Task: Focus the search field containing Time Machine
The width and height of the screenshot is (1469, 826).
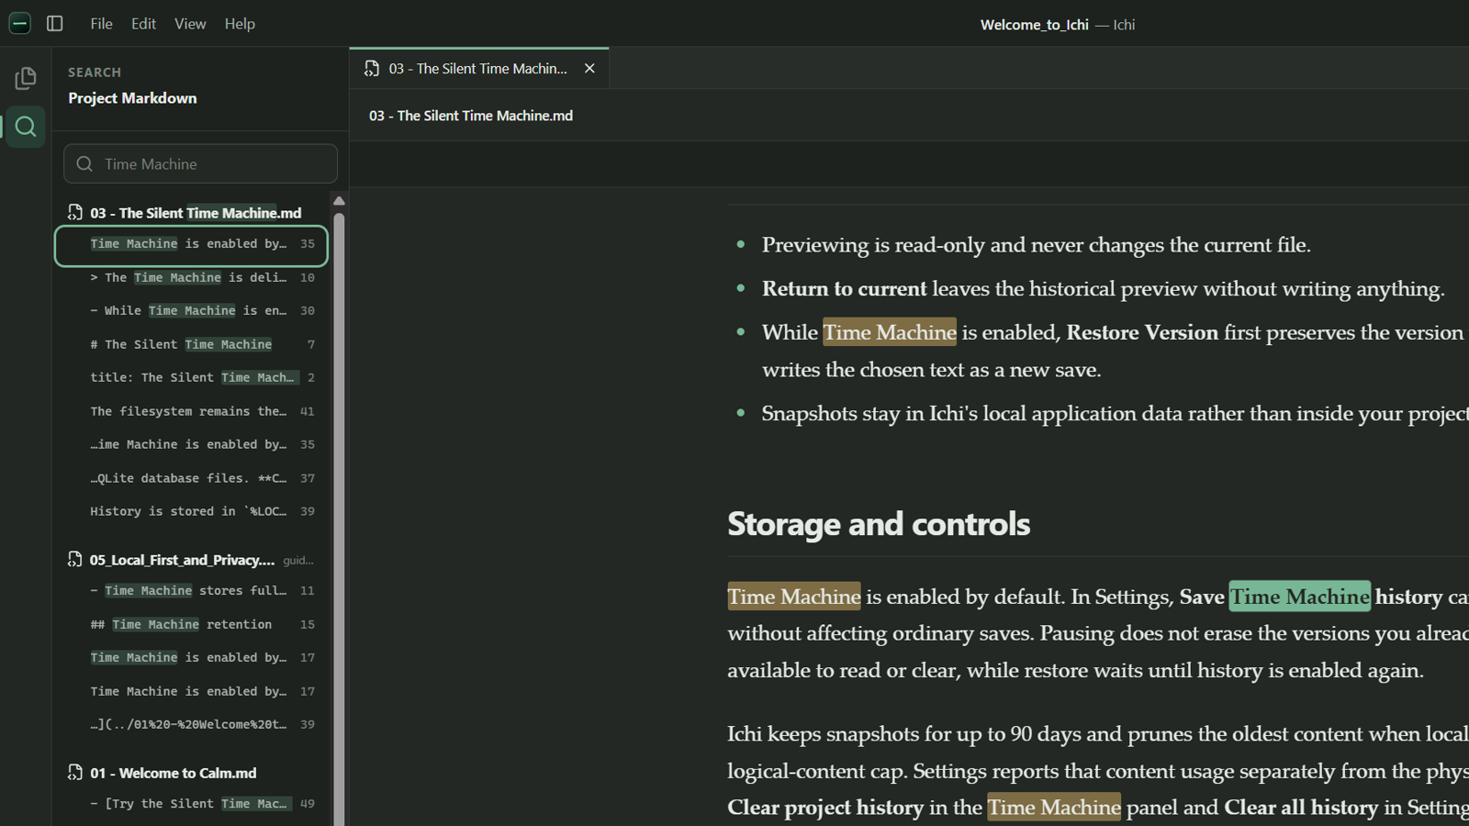Action: pyautogui.click(x=200, y=163)
